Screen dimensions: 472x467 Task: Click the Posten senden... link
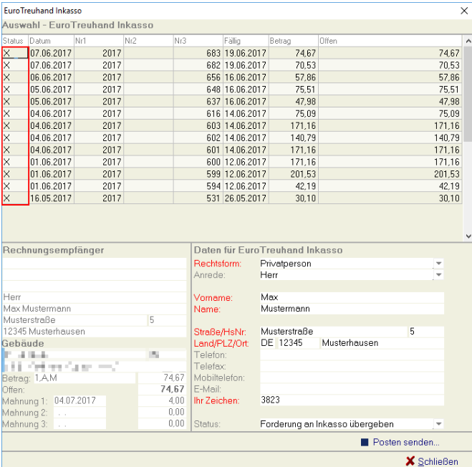point(406,442)
